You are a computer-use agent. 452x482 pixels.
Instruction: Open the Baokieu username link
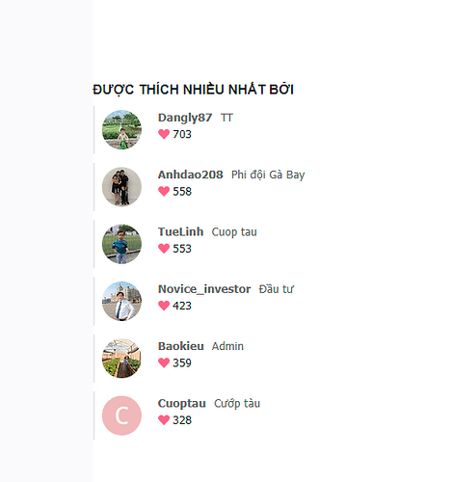click(x=181, y=346)
